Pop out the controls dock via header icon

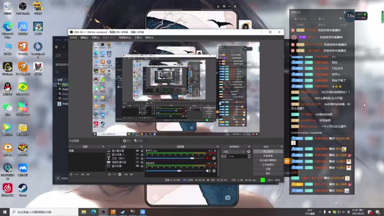coord(281,147)
